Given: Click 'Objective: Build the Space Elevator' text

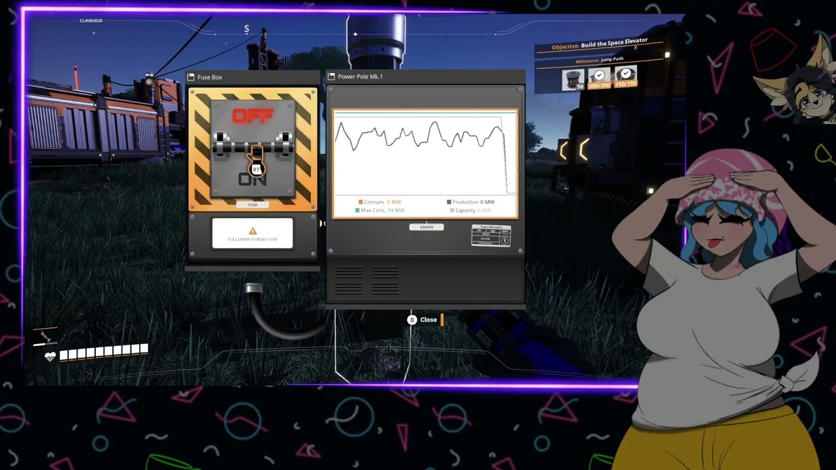Looking at the screenshot, I should (x=600, y=44).
